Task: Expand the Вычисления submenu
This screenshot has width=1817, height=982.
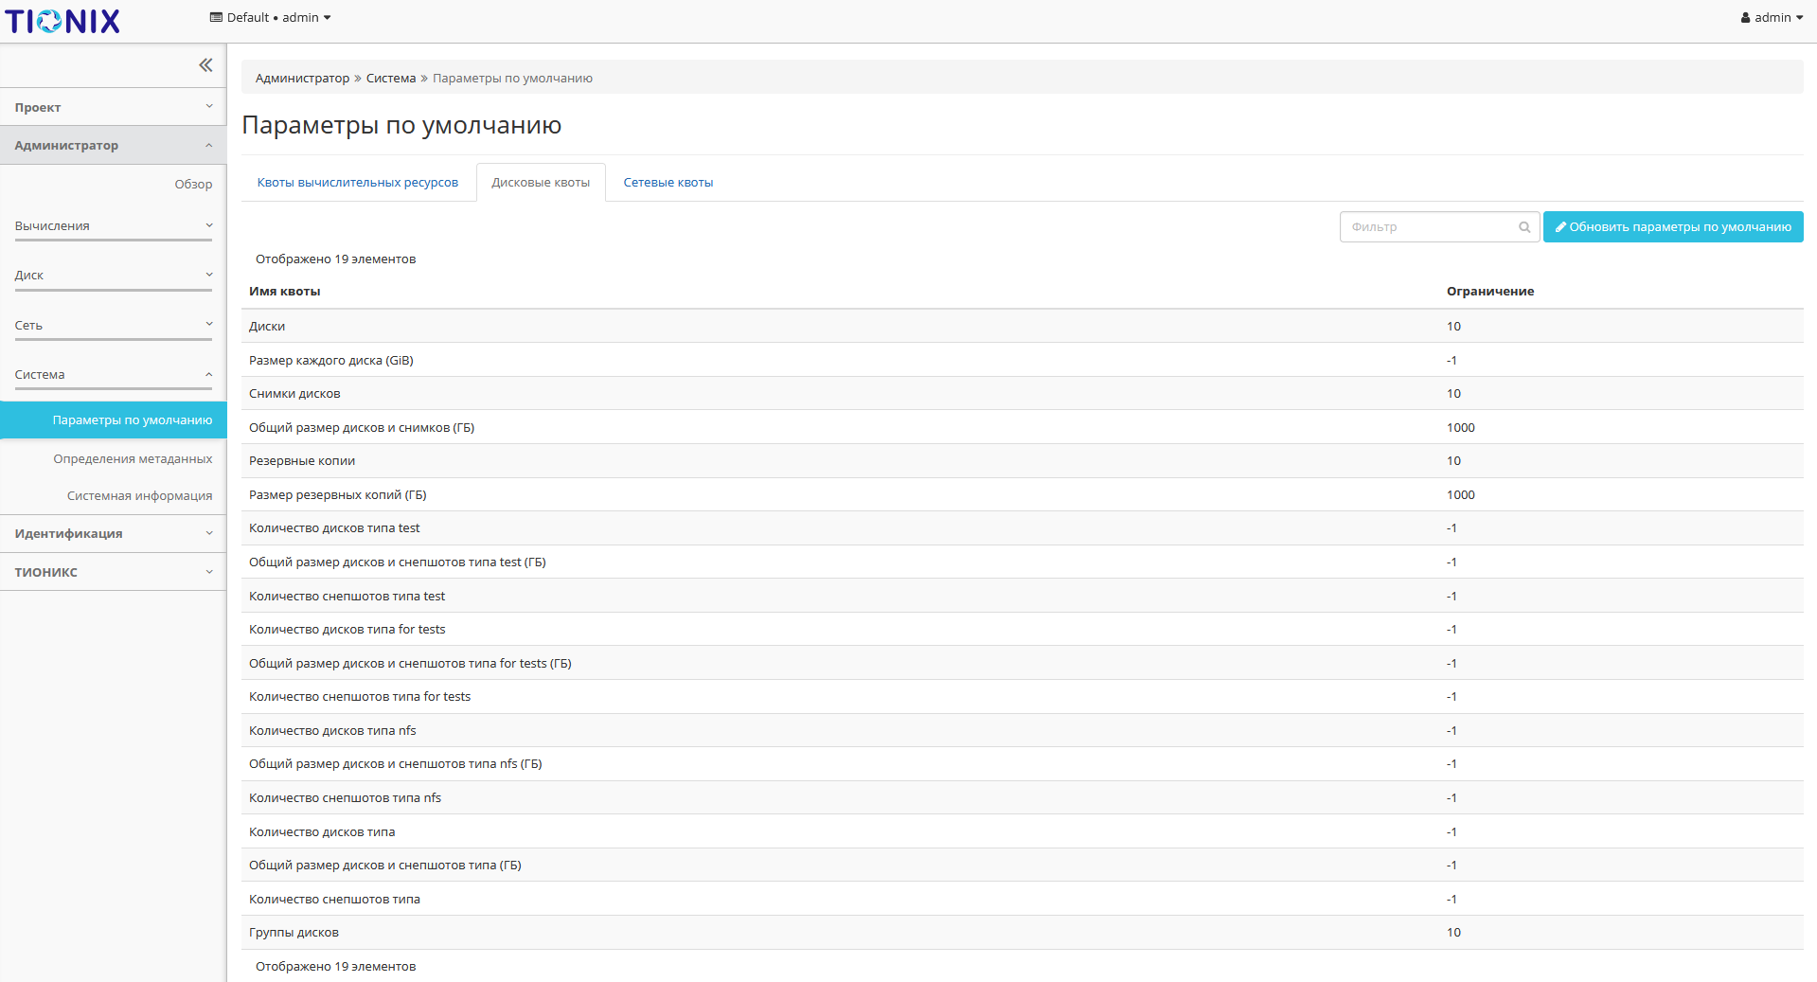Action: 113,226
